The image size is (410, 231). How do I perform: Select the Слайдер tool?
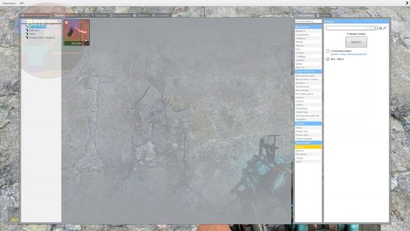coord(308,56)
